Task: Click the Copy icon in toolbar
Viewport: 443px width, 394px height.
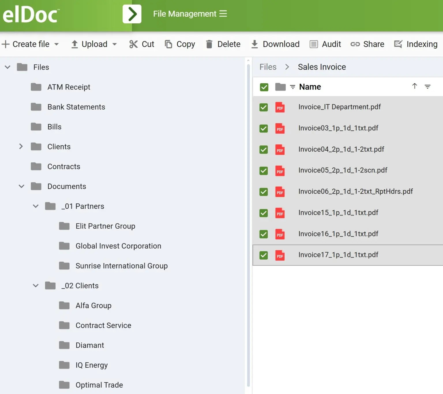Action: [168, 44]
